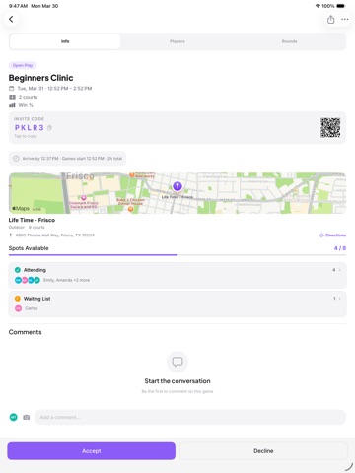Tap the camera icon to attach photo

27,417
